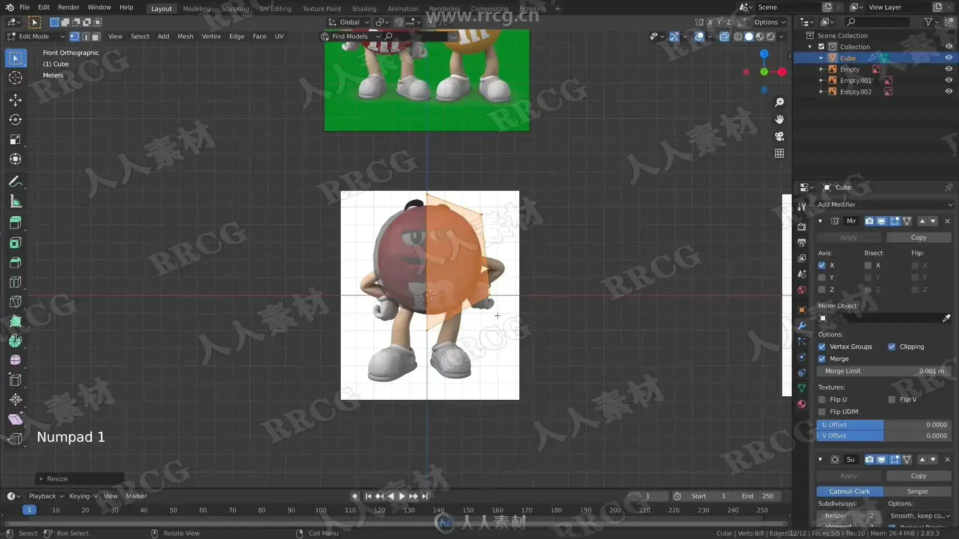Open Modifier properties wrench tab

(x=802, y=325)
